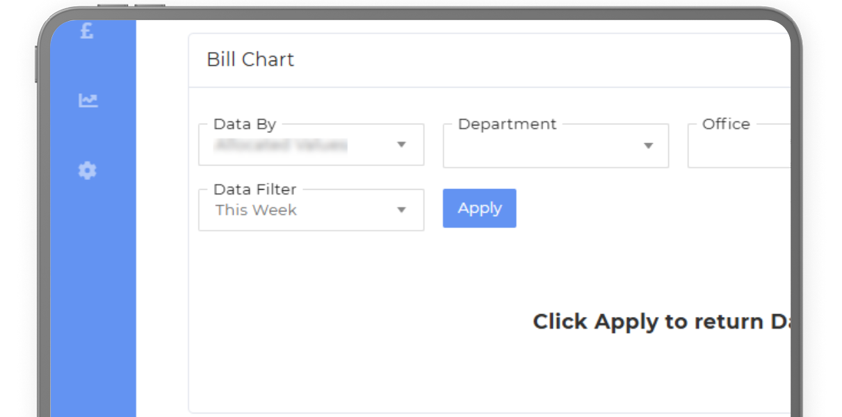Click the 'Office' field label
This screenshot has height=417, width=842.
(x=726, y=124)
